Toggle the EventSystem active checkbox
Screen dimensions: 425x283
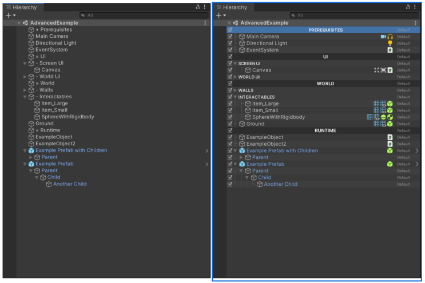(x=230, y=50)
